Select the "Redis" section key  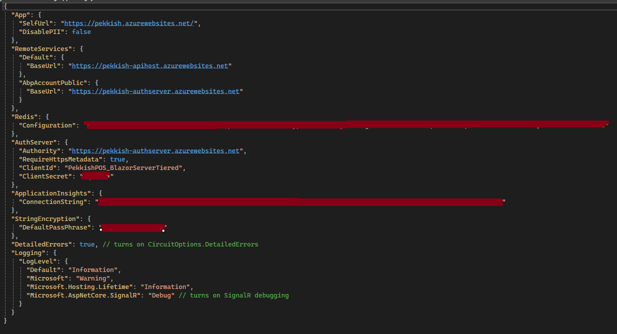(24, 116)
